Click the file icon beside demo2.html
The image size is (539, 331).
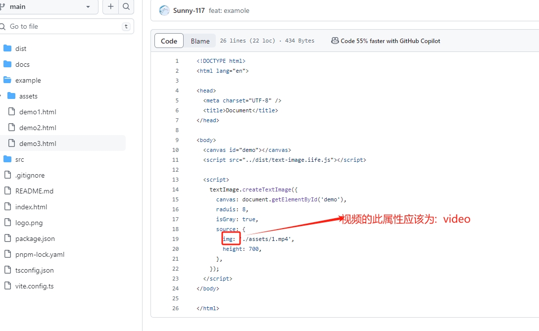pos(12,127)
